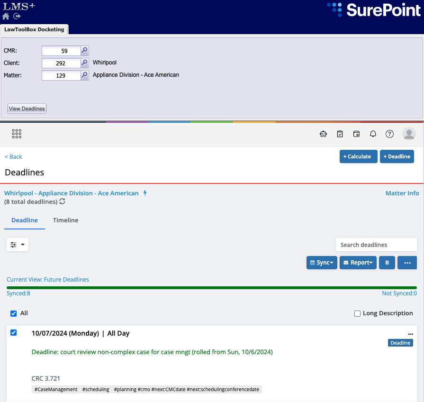Click the Deadline type badge
424x402 pixels.
(400, 343)
